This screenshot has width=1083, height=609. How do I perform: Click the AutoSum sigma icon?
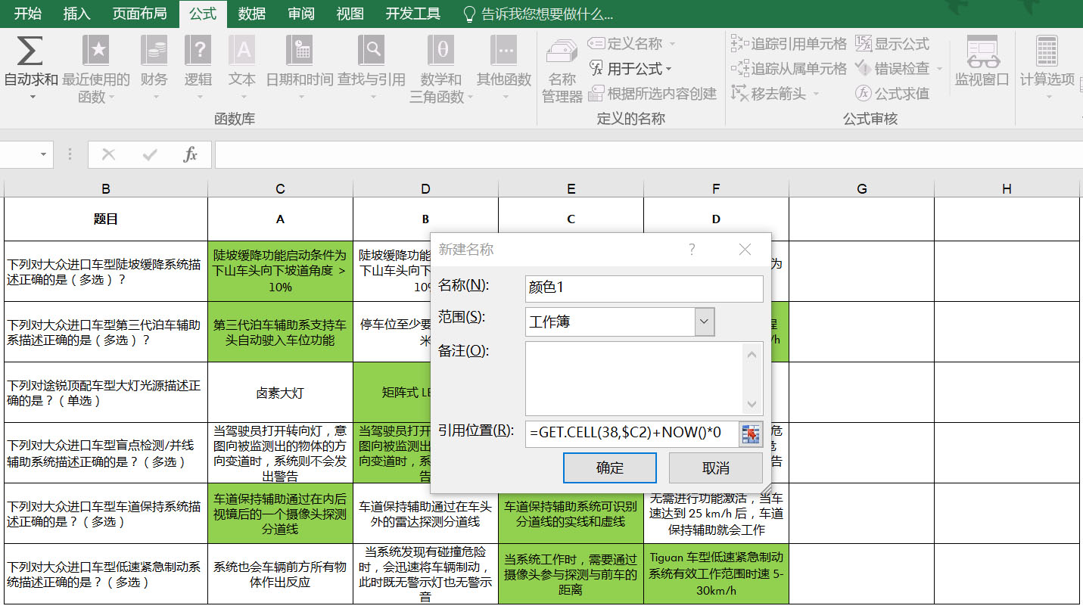click(30, 51)
